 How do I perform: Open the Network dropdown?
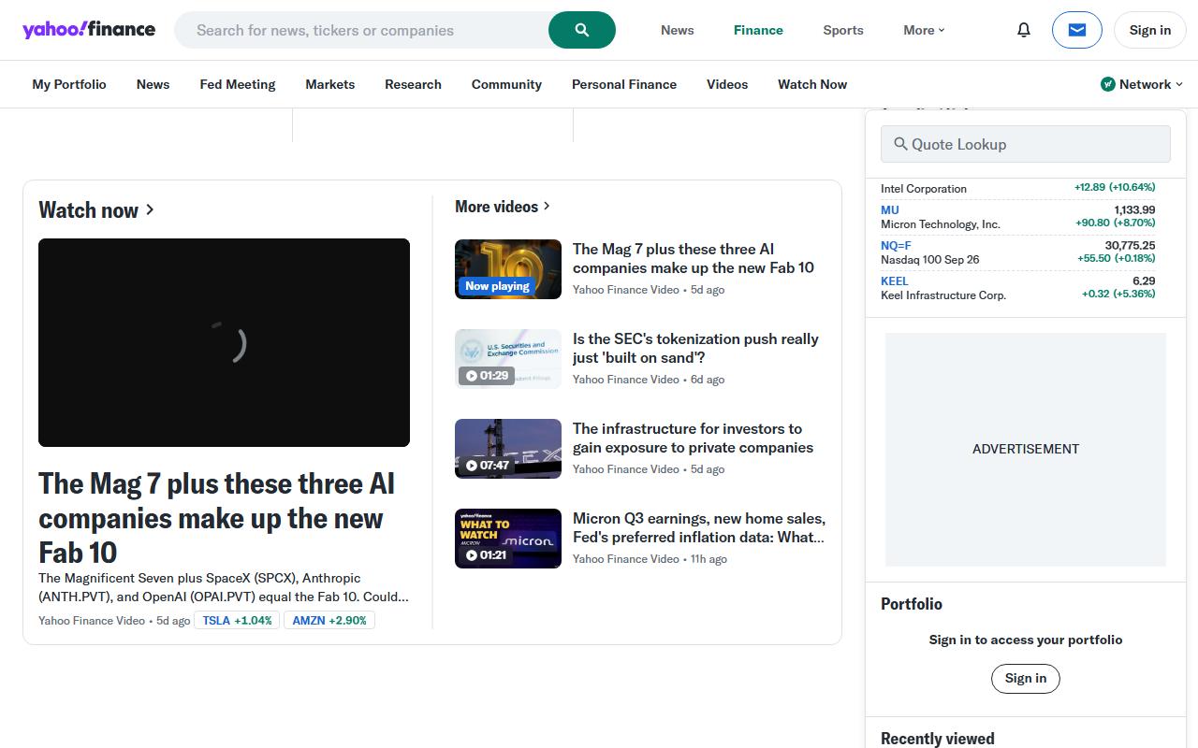(1142, 84)
